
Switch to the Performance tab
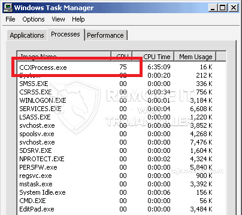pos(105,35)
